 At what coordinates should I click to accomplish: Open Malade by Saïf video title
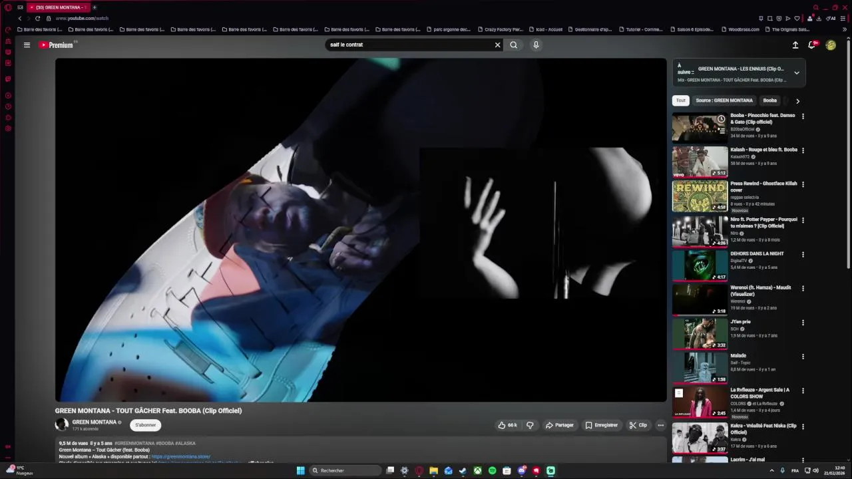[738, 356]
